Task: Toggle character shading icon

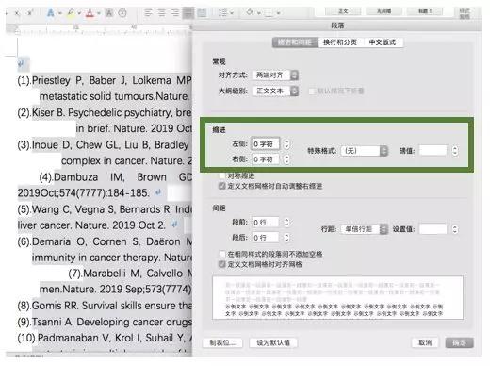Action: pos(108,13)
